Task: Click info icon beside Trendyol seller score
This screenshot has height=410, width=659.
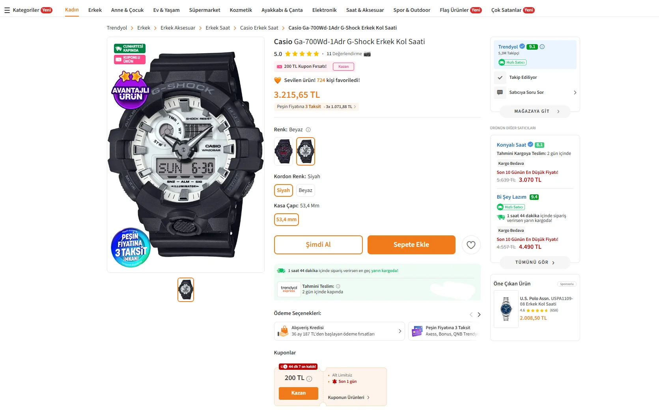Action: 542,47
